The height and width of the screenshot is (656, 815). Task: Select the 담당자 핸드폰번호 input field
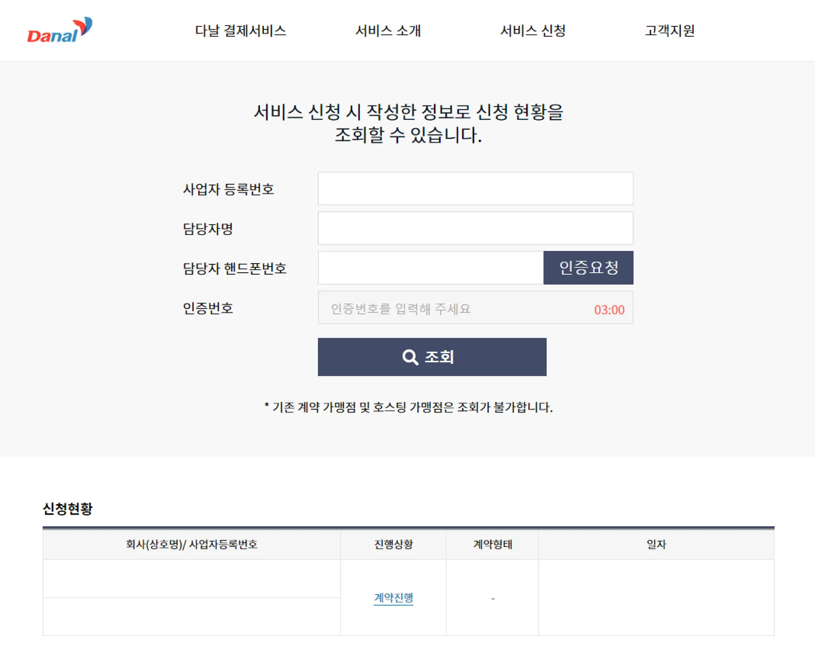[431, 268]
